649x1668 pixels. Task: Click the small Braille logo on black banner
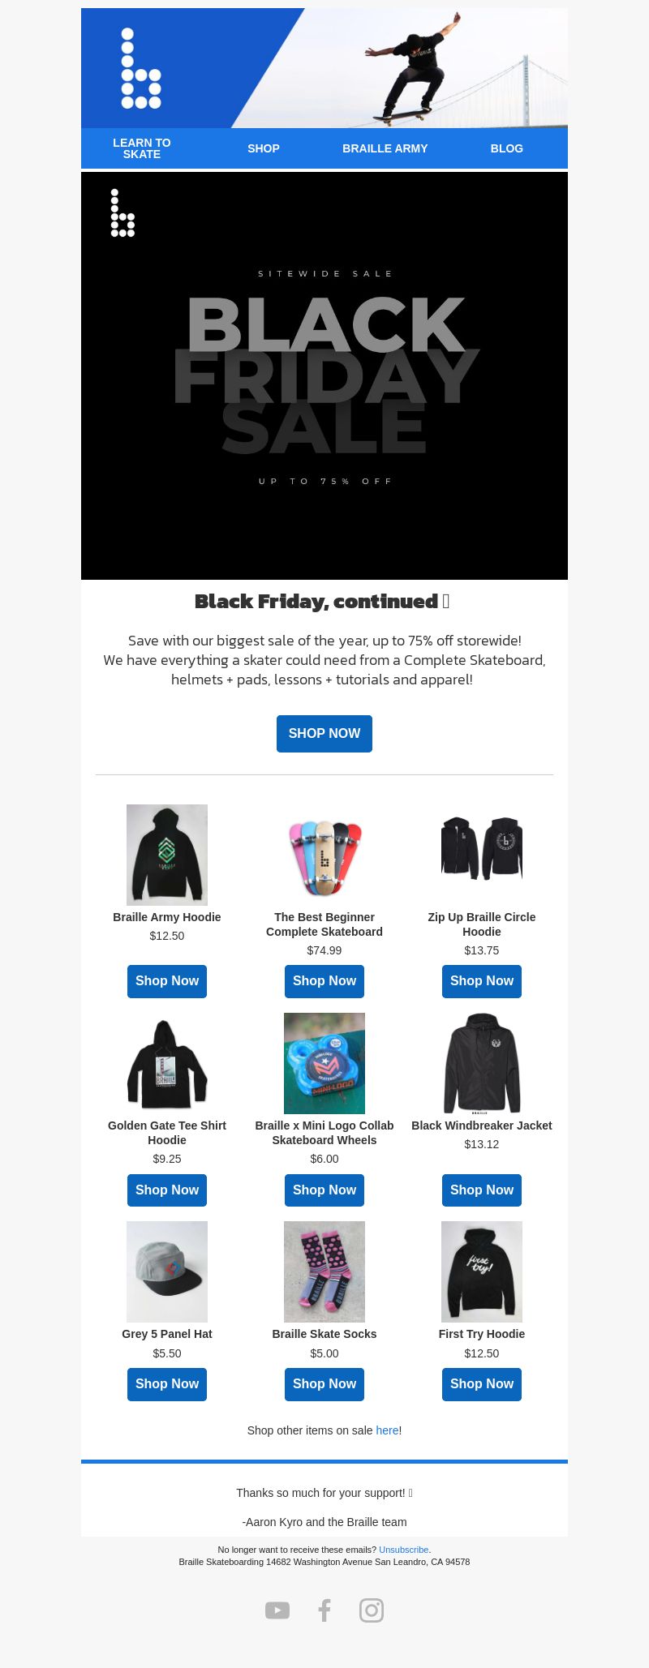[x=122, y=213]
